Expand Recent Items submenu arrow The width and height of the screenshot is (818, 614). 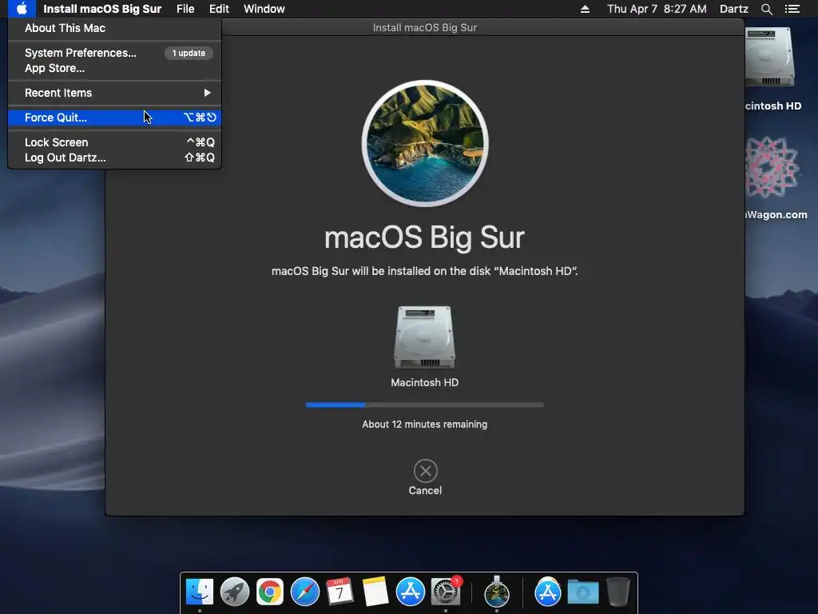[x=207, y=93]
